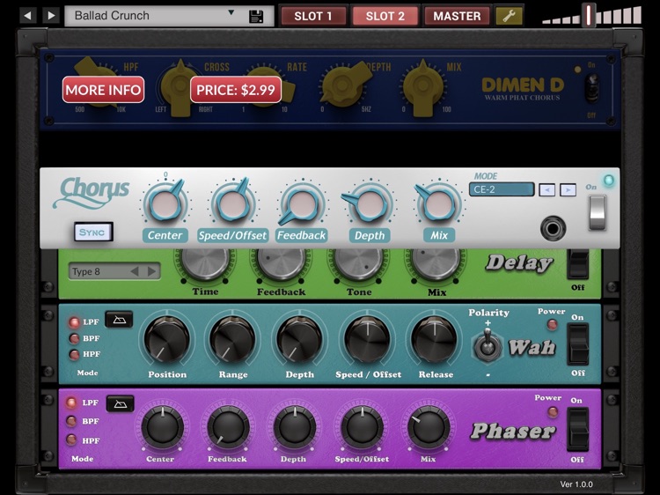Image resolution: width=660 pixels, height=495 pixels.
Task: Select Phaser LPF mode LED
Action: coord(71,403)
